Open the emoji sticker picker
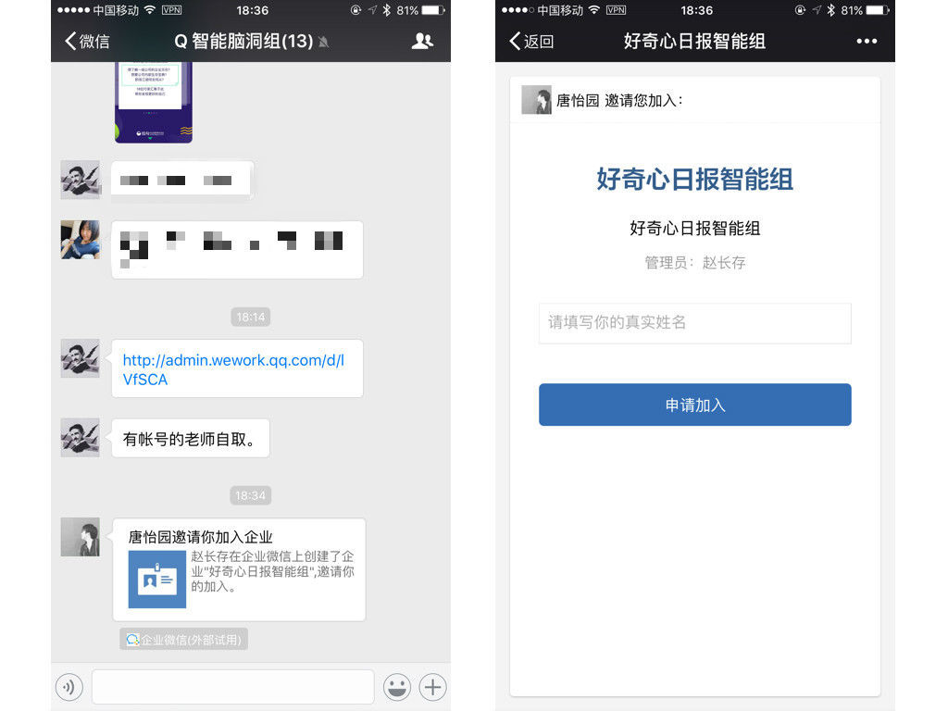Viewport: 948px width, 711px height. (397, 687)
